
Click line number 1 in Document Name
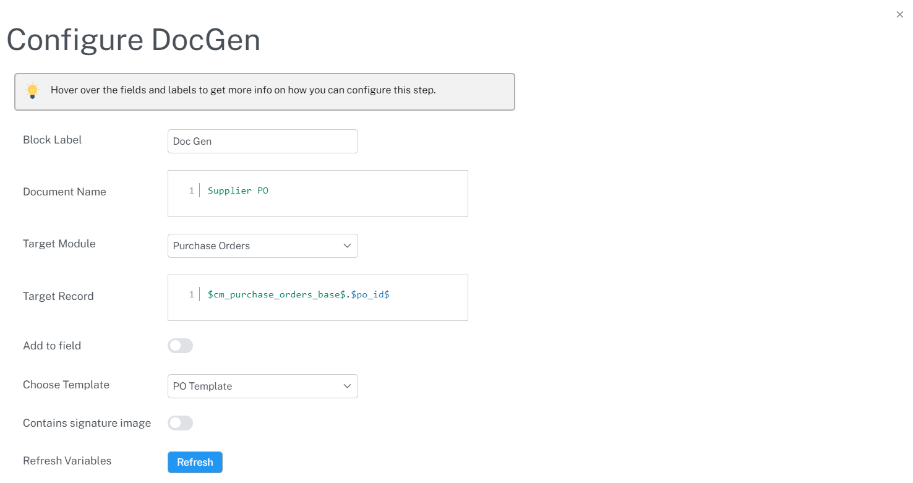click(192, 190)
